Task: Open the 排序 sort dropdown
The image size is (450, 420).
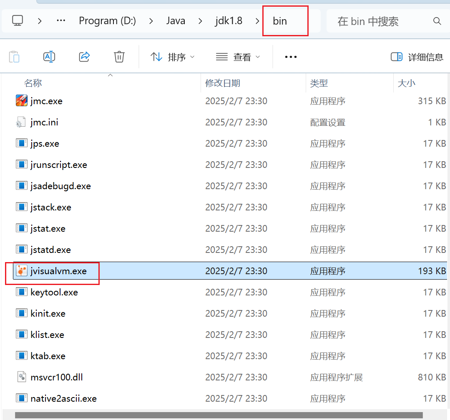Action: click(173, 57)
